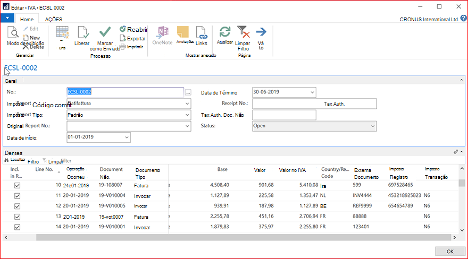The width and height of the screenshot is (468, 259).
Task: Select external document REF9999 cell
Action: click(x=362, y=206)
